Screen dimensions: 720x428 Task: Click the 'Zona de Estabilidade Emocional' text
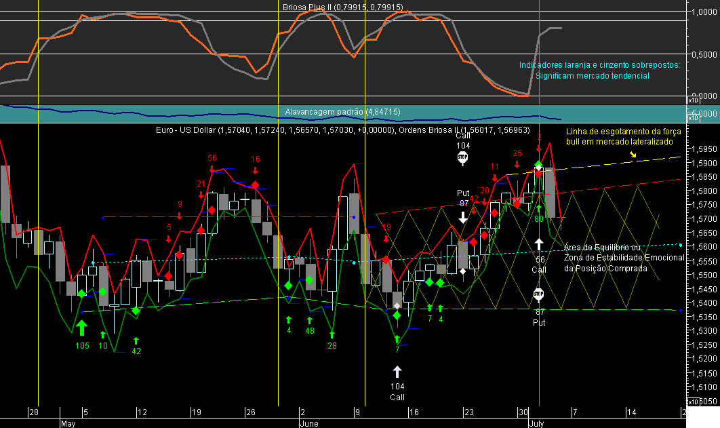pos(624,258)
